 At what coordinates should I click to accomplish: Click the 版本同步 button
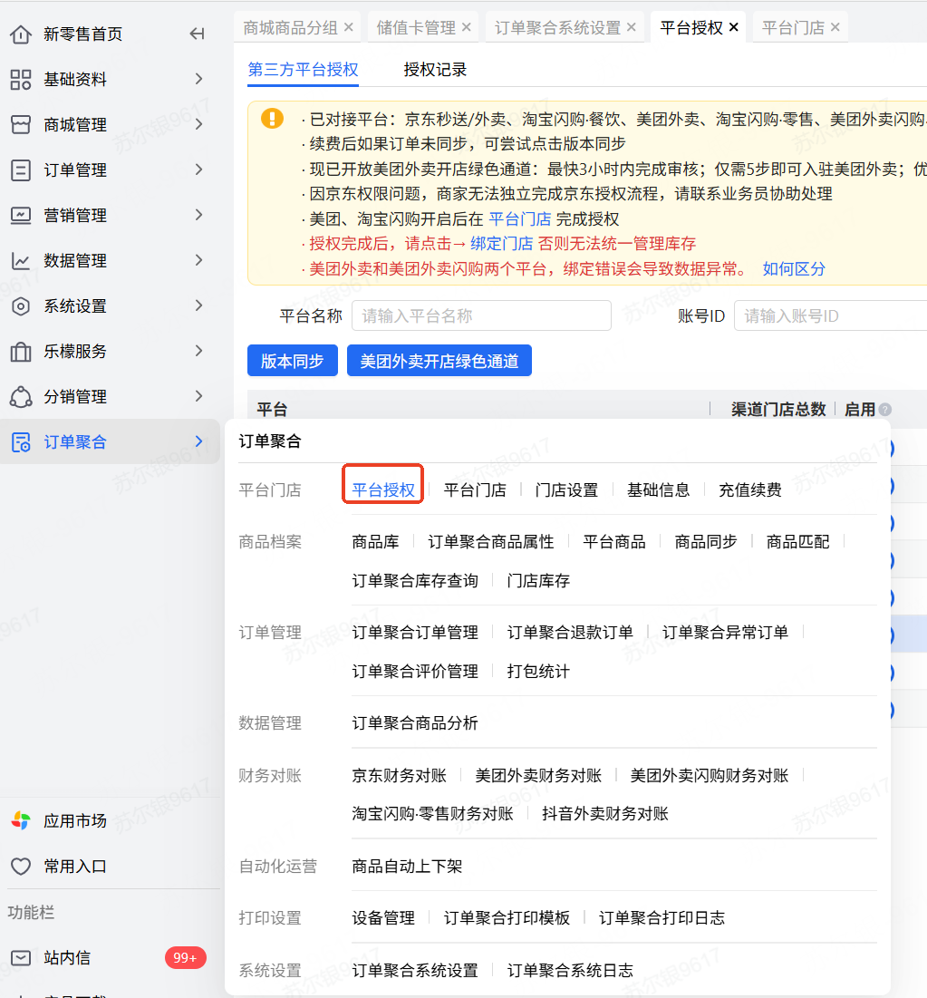[x=293, y=361]
